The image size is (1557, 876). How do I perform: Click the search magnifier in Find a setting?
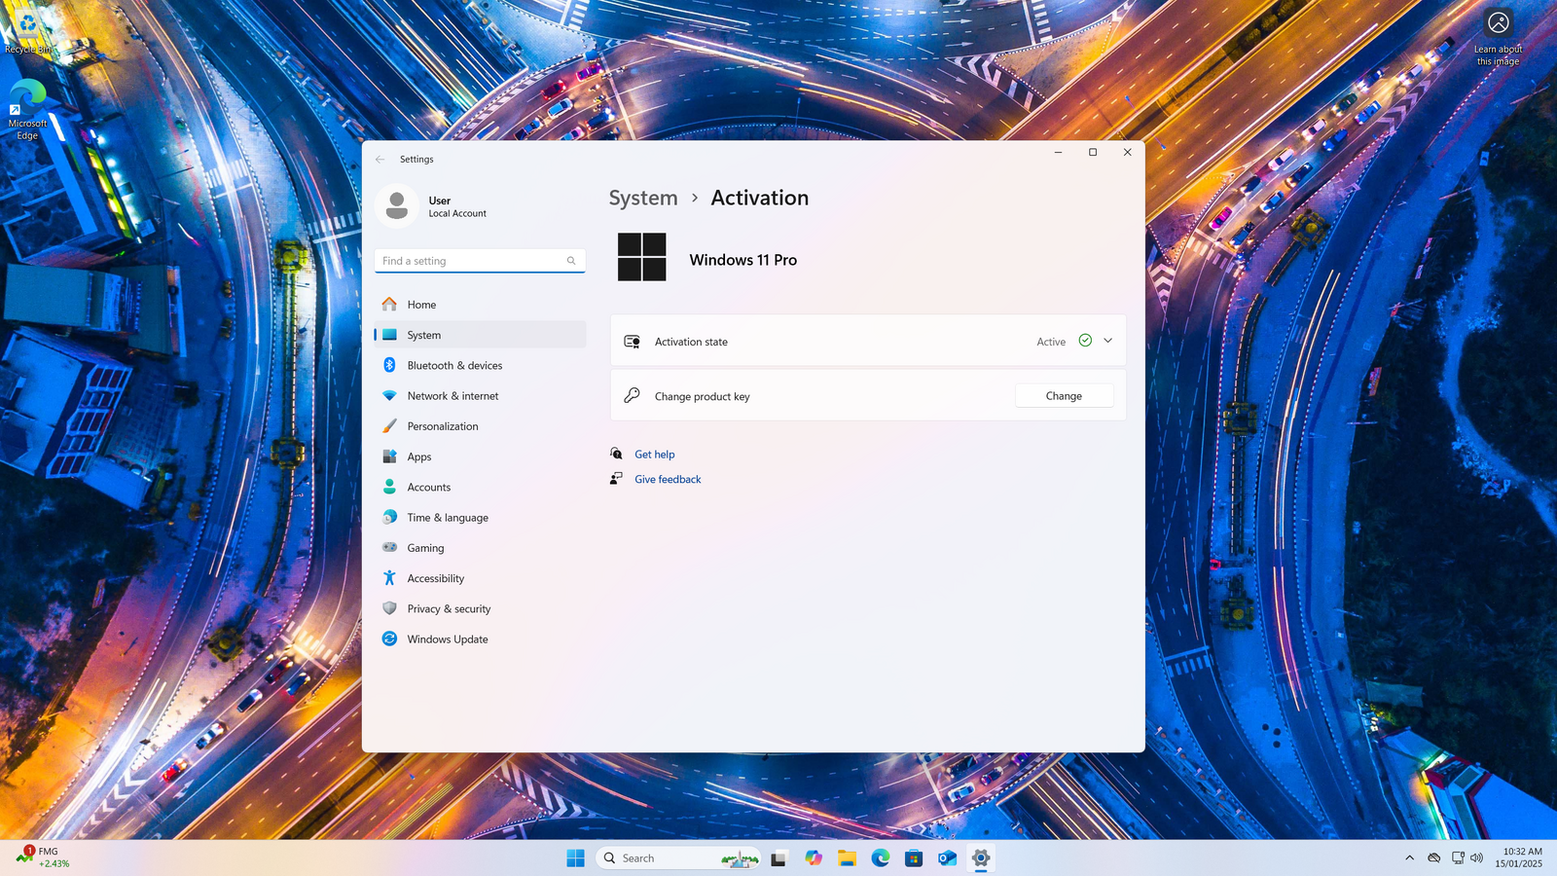pos(571,261)
